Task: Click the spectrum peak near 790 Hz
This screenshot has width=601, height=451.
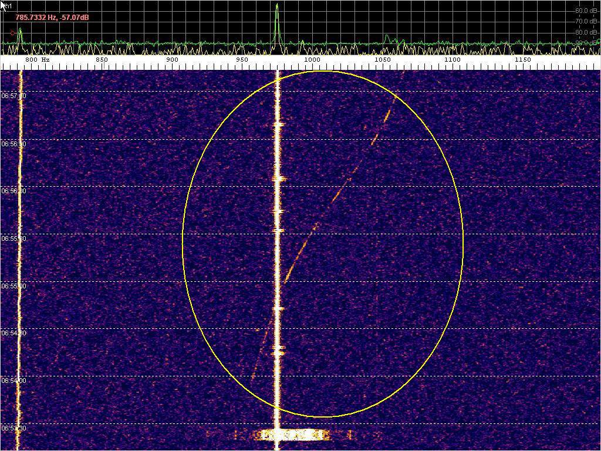Action: [19, 34]
